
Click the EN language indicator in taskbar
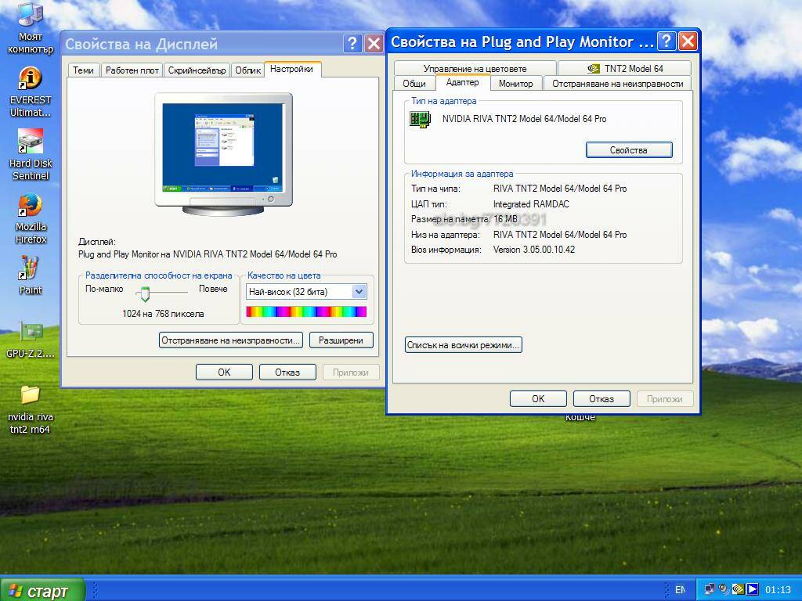(x=681, y=590)
